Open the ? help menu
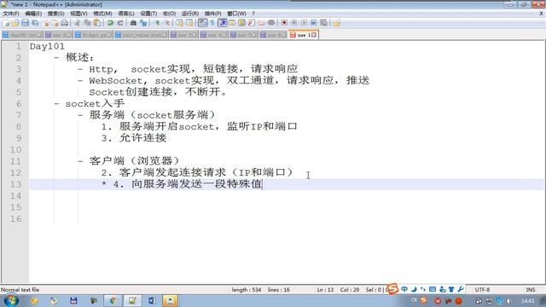The height and width of the screenshot is (307, 546). pyautogui.click(x=253, y=14)
